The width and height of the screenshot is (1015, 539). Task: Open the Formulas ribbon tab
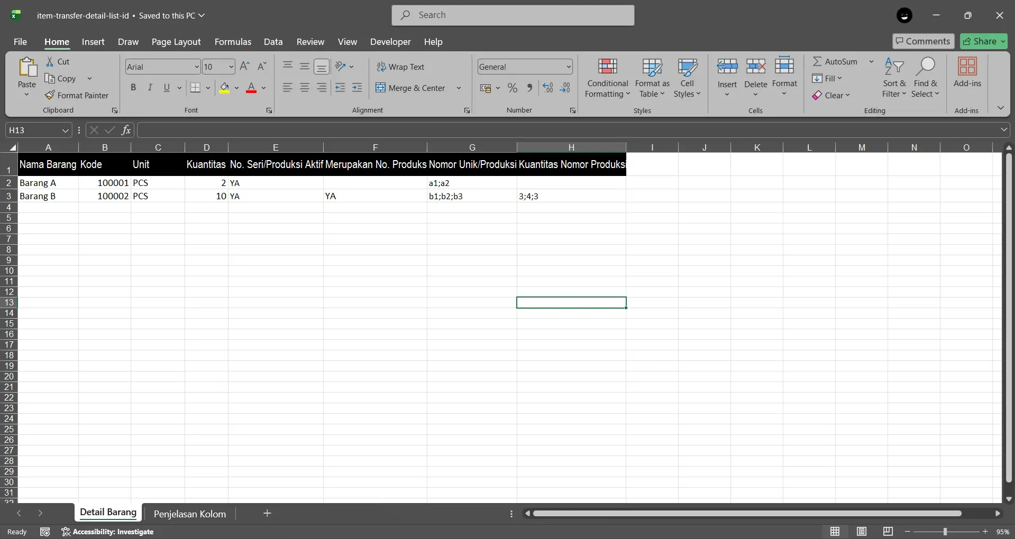coord(233,42)
